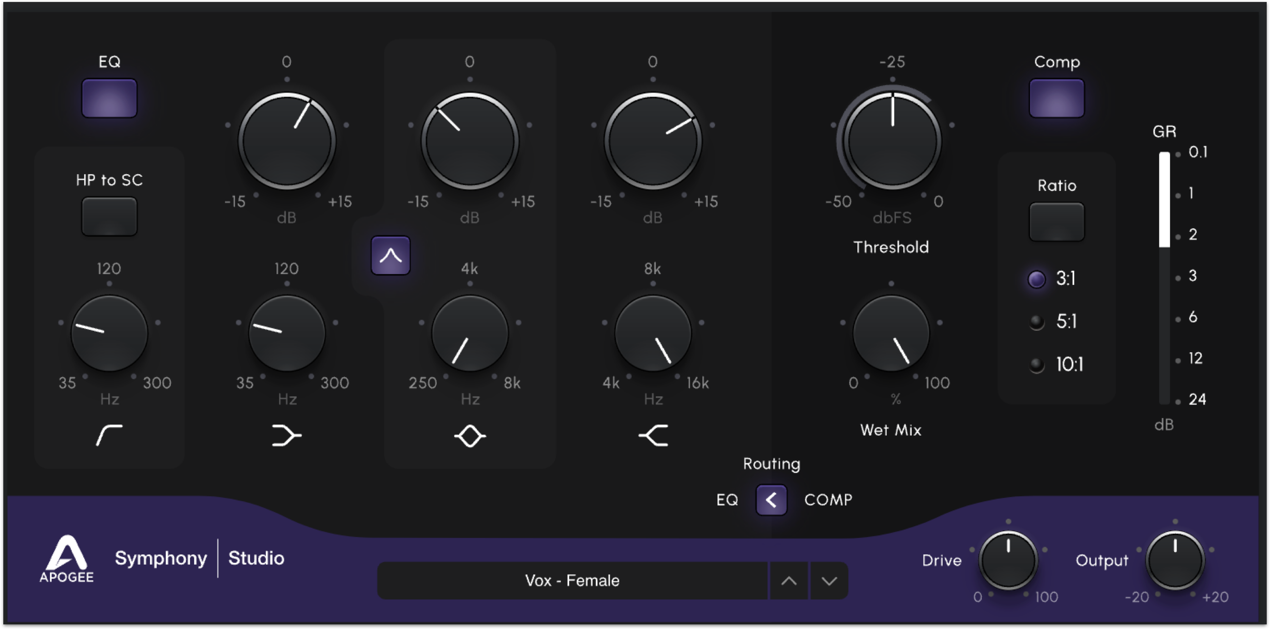The width and height of the screenshot is (1270, 629).
Task: Click the mid band 250–8k frequency knob
Action: (470, 334)
